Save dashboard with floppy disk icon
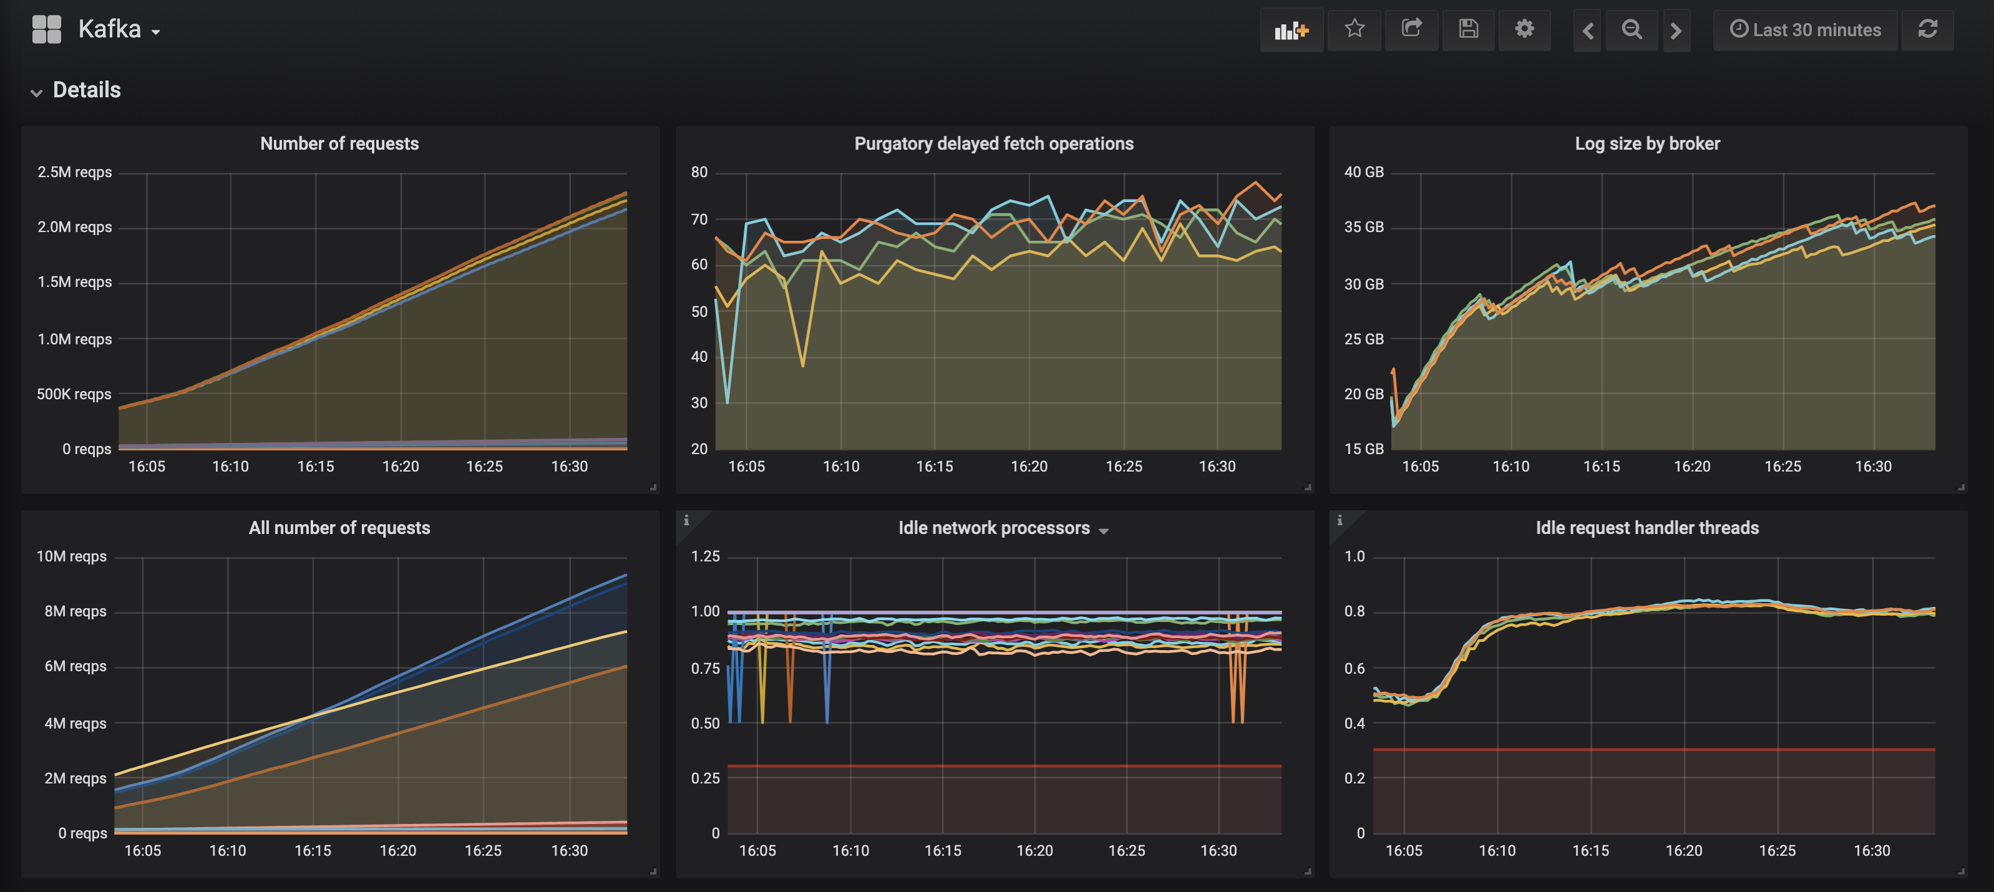The height and width of the screenshot is (892, 1994). tap(1467, 29)
